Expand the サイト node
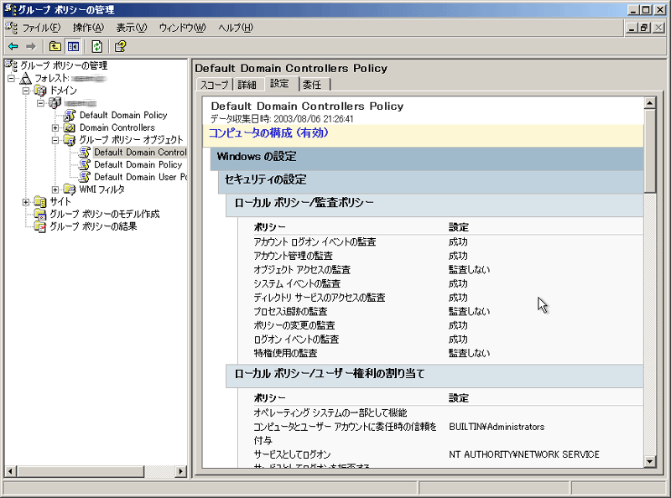 (x=26, y=201)
